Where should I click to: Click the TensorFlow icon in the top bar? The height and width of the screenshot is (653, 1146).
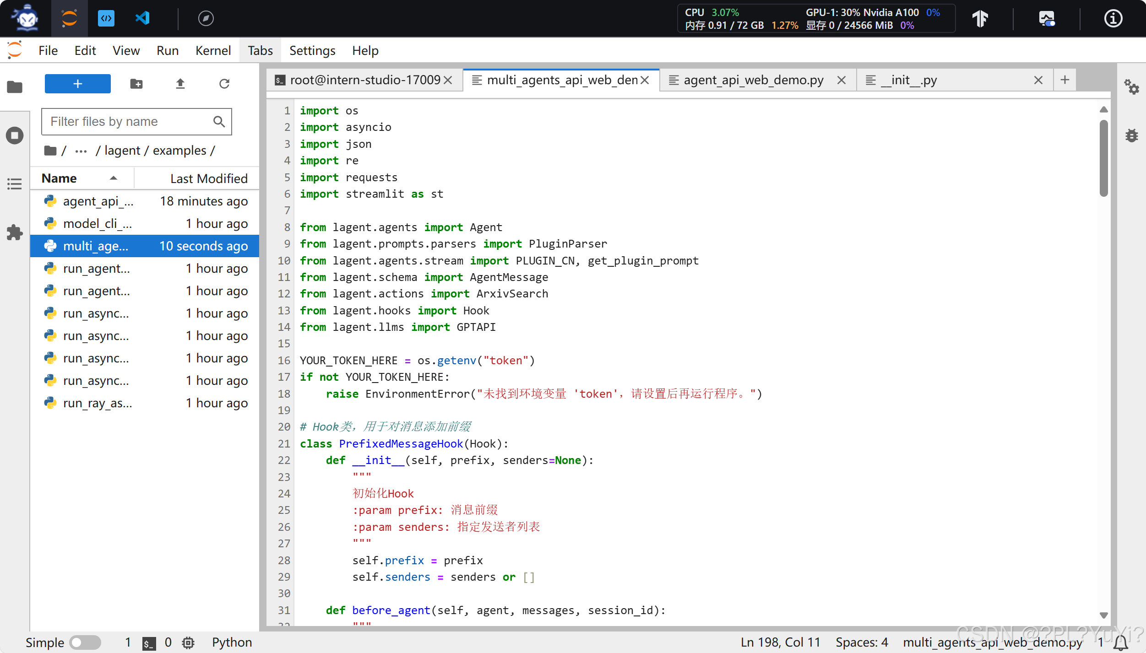pyautogui.click(x=981, y=18)
